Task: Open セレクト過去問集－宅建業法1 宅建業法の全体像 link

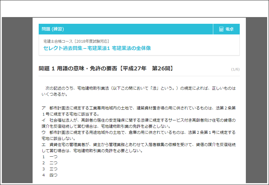Action: click(x=97, y=48)
